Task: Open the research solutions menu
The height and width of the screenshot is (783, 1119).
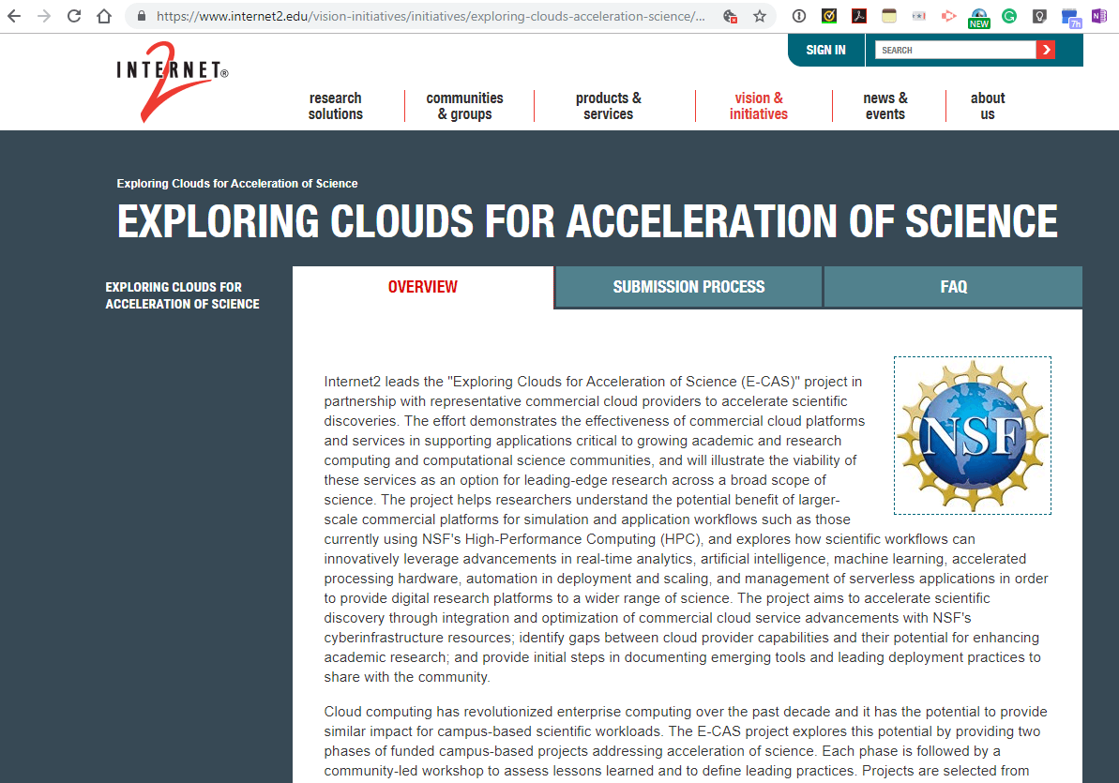Action: tap(335, 105)
